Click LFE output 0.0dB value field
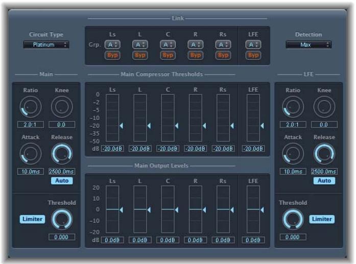Screen dimensions: 356x264 point(253,240)
